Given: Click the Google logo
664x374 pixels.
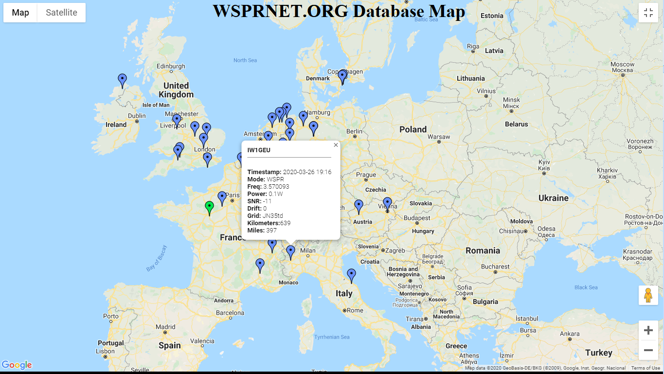Looking at the screenshot, I should tap(17, 365).
